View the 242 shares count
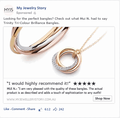The image size is (120, 118). point(61,109)
